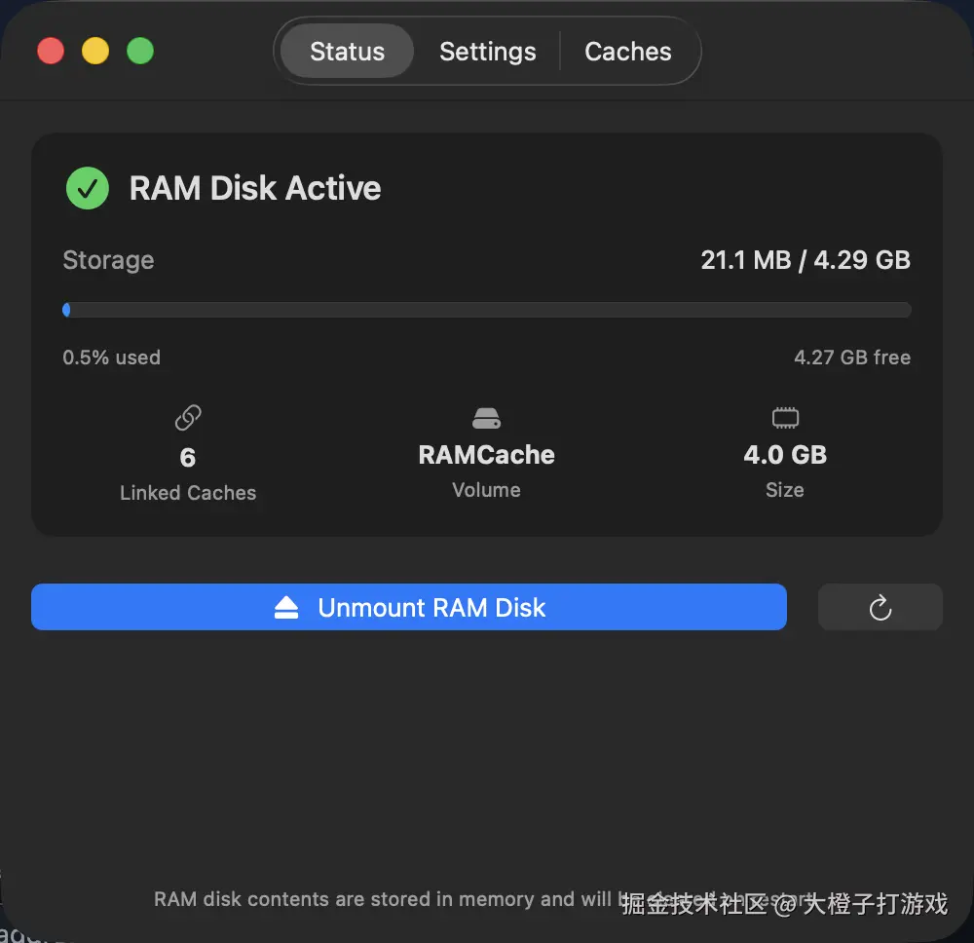This screenshot has height=943, width=974.
Task: Click the RAM Disk Active heading
Action: click(255, 188)
